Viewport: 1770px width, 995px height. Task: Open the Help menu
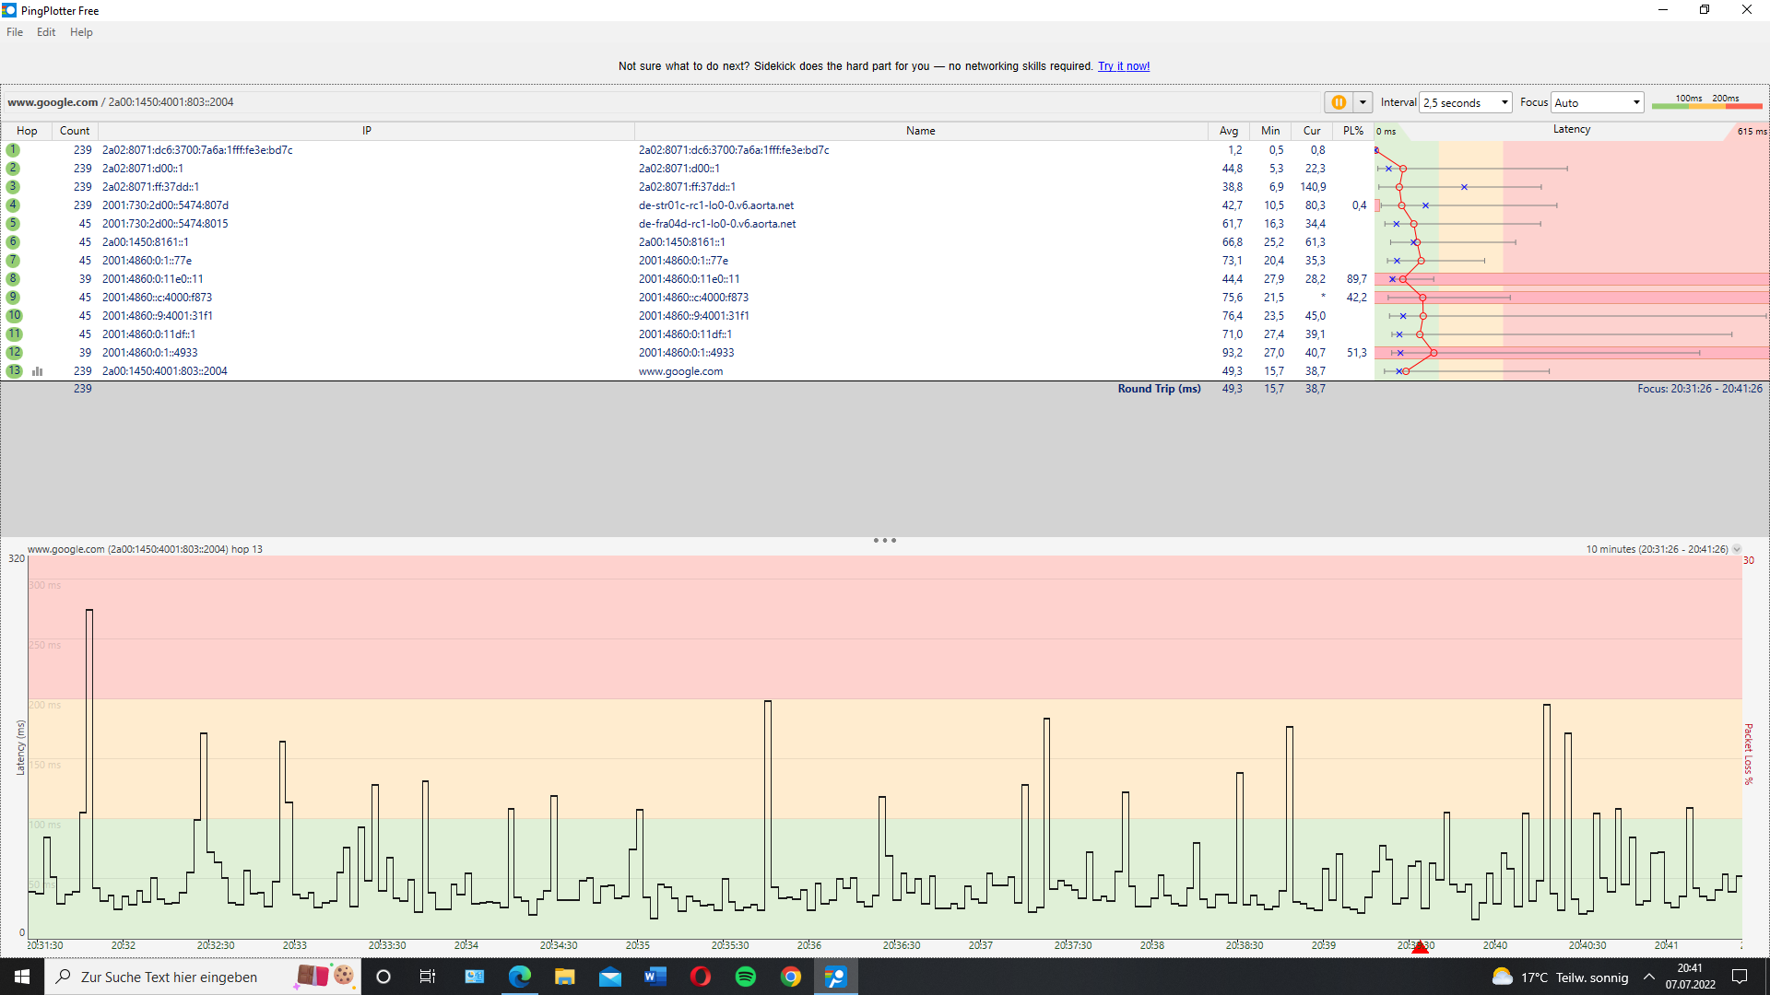point(81,32)
